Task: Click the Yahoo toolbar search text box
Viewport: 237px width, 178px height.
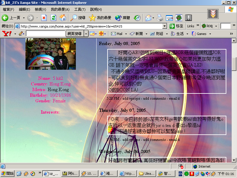Action: pyautogui.click(x=46, y=34)
